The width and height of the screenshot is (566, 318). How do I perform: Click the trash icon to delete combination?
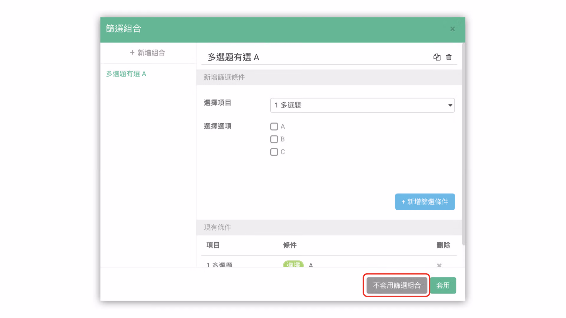(449, 57)
